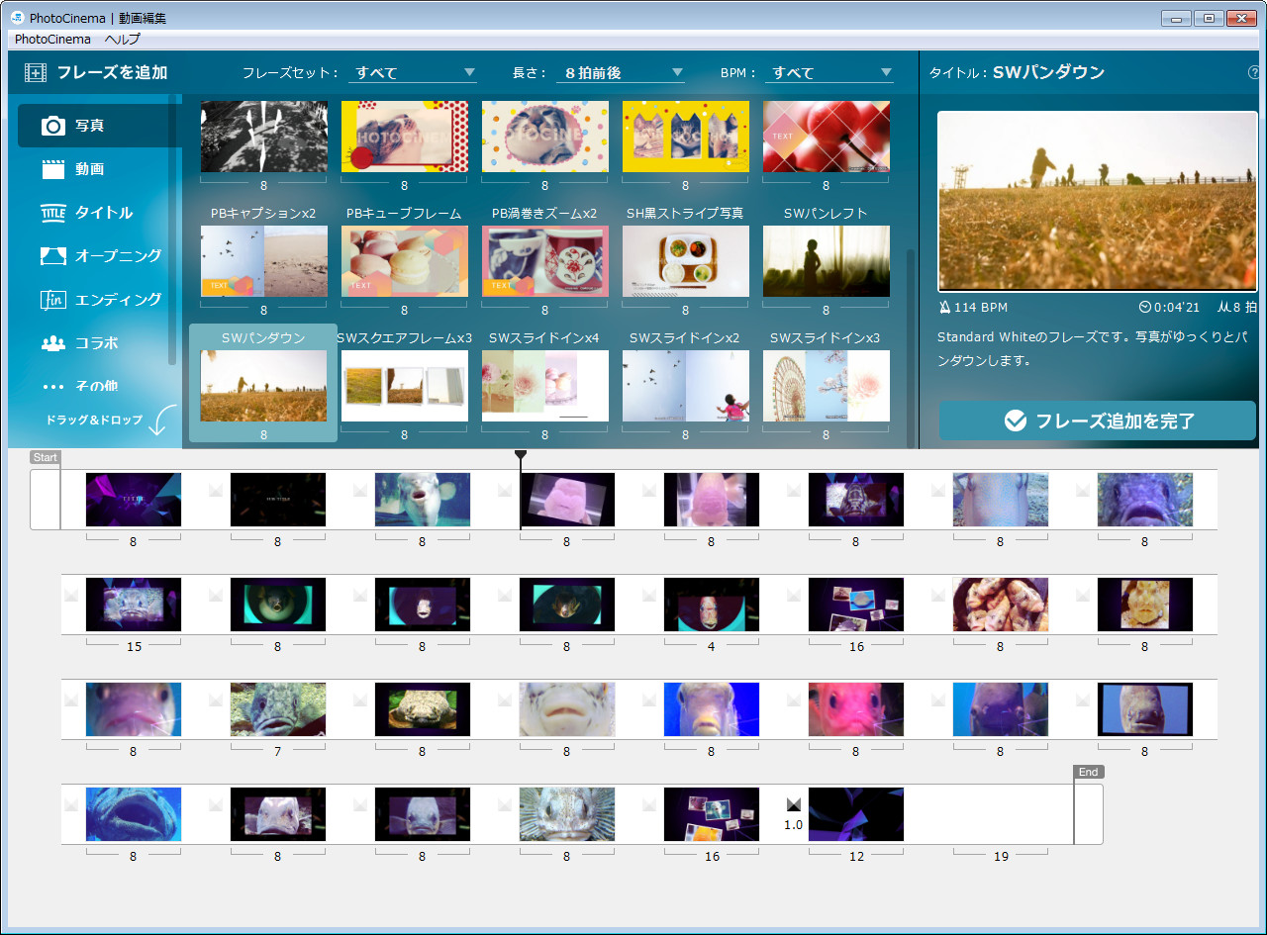Click the transition icon marked 1.0
The height and width of the screenshot is (935, 1267).
pos(793,803)
